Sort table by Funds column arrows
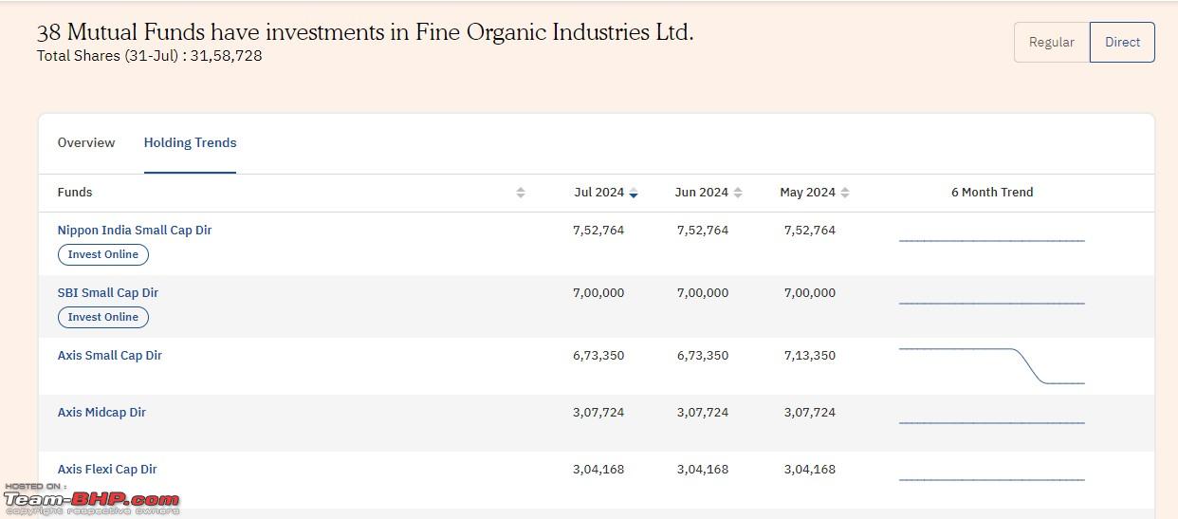The height and width of the screenshot is (519, 1178). [x=521, y=193]
